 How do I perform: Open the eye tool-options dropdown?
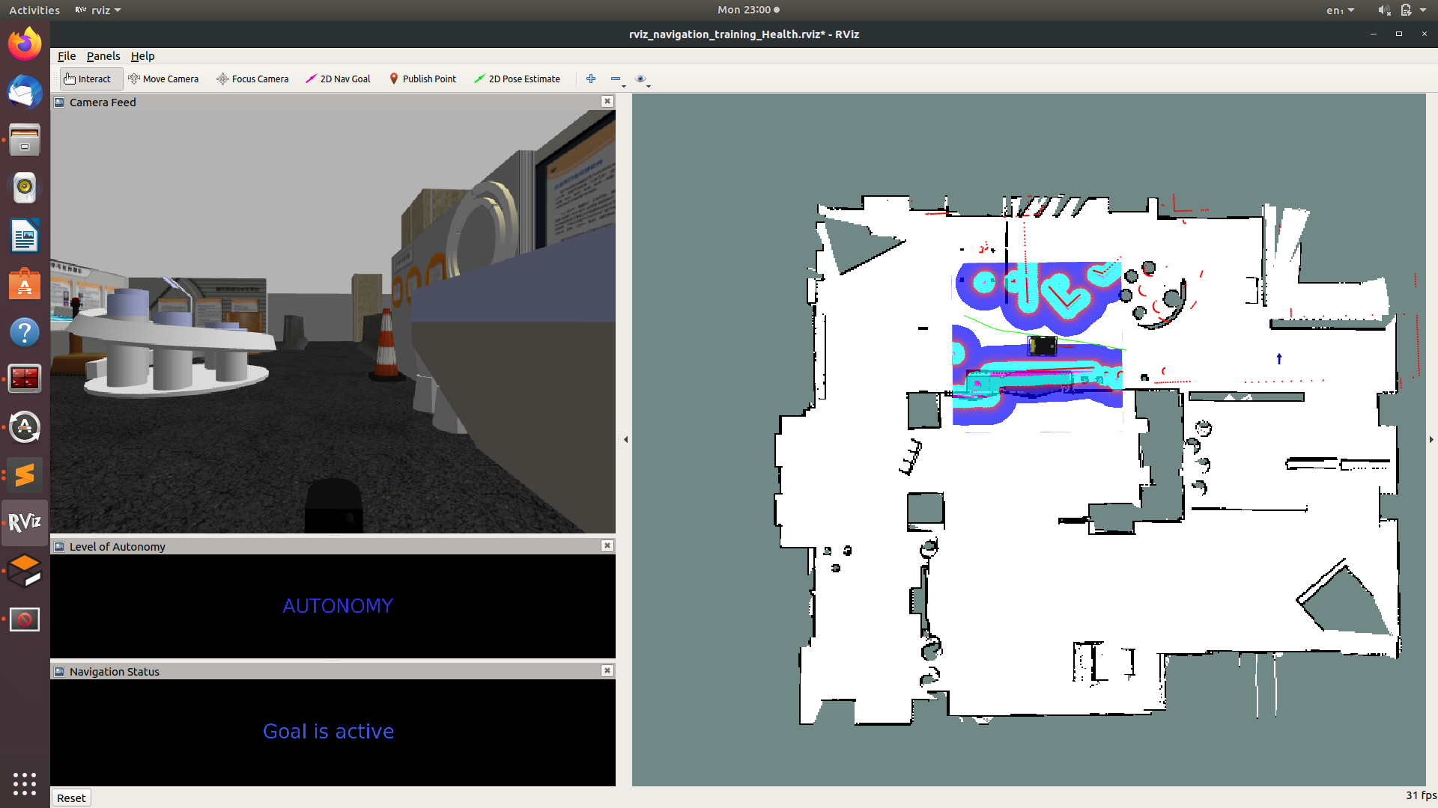click(x=643, y=79)
